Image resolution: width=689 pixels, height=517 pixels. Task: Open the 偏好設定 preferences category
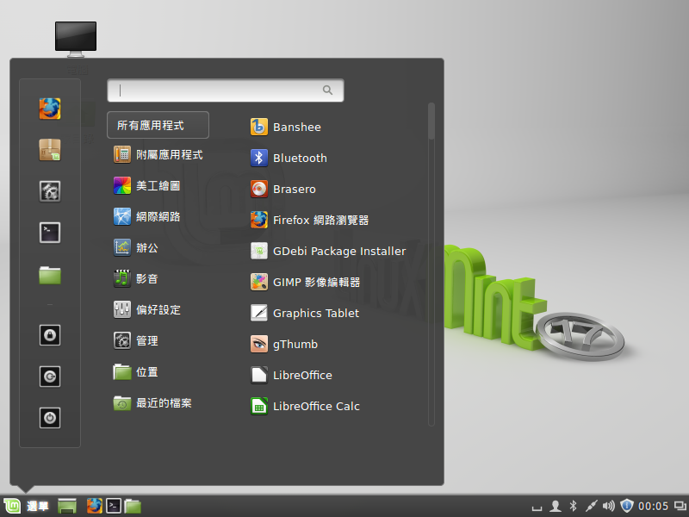[157, 310]
